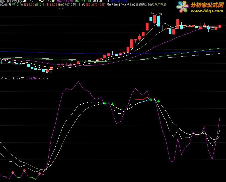Click the red segment on the K line
The width and height of the screenshot is (226, 182).
[x=142, y=99]
